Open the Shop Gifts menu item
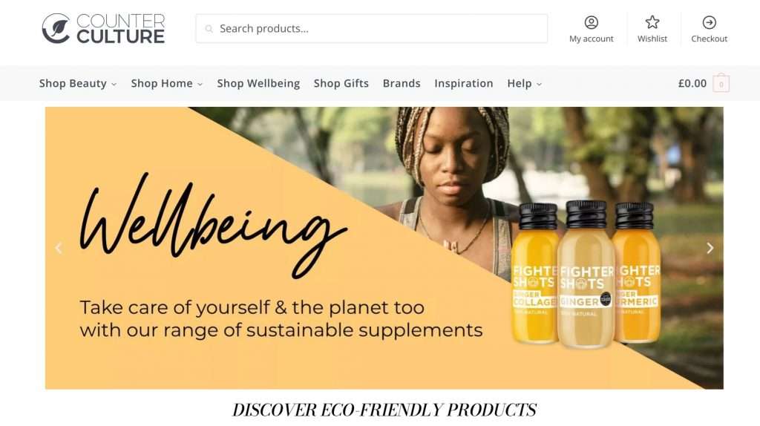The image size is (760, 426). point(341,83)
